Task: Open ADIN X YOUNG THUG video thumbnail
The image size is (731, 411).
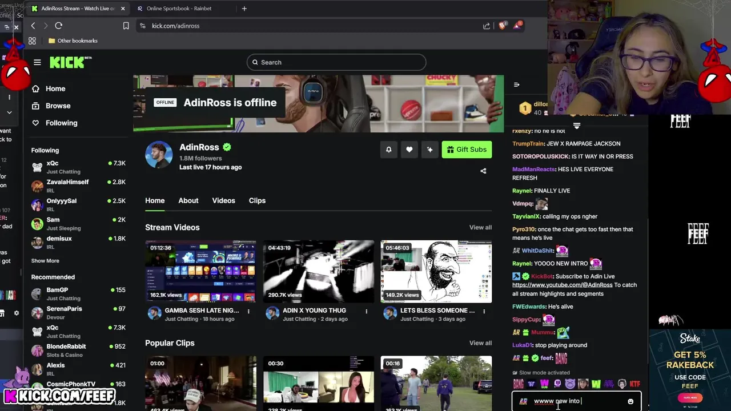Action: pos(318,271)
